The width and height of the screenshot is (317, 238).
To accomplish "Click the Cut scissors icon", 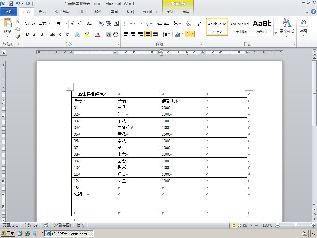I will click(18, 21).
